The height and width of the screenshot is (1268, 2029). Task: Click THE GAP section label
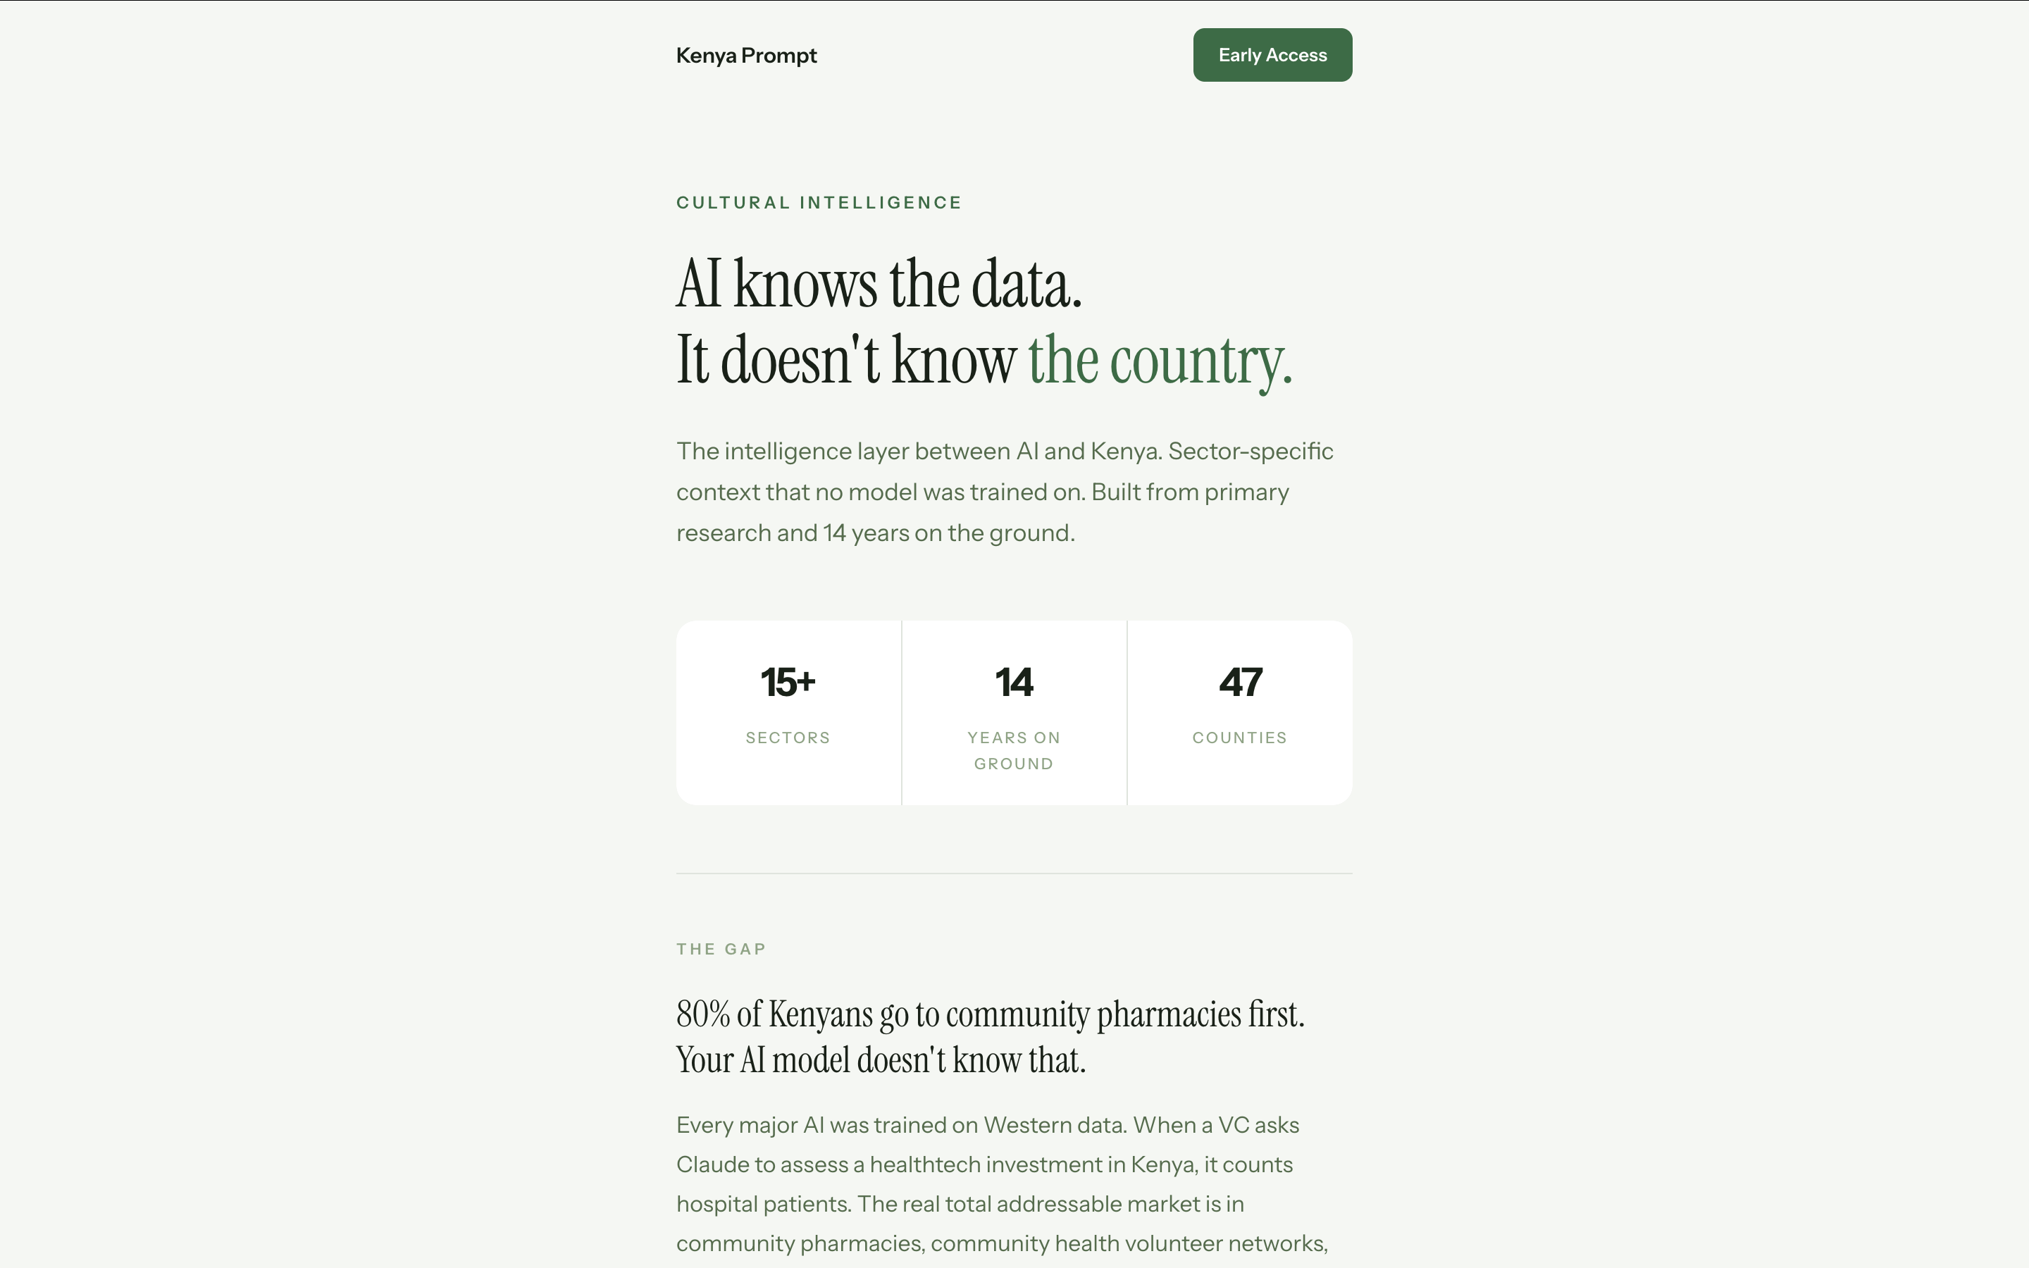(721, 948)
